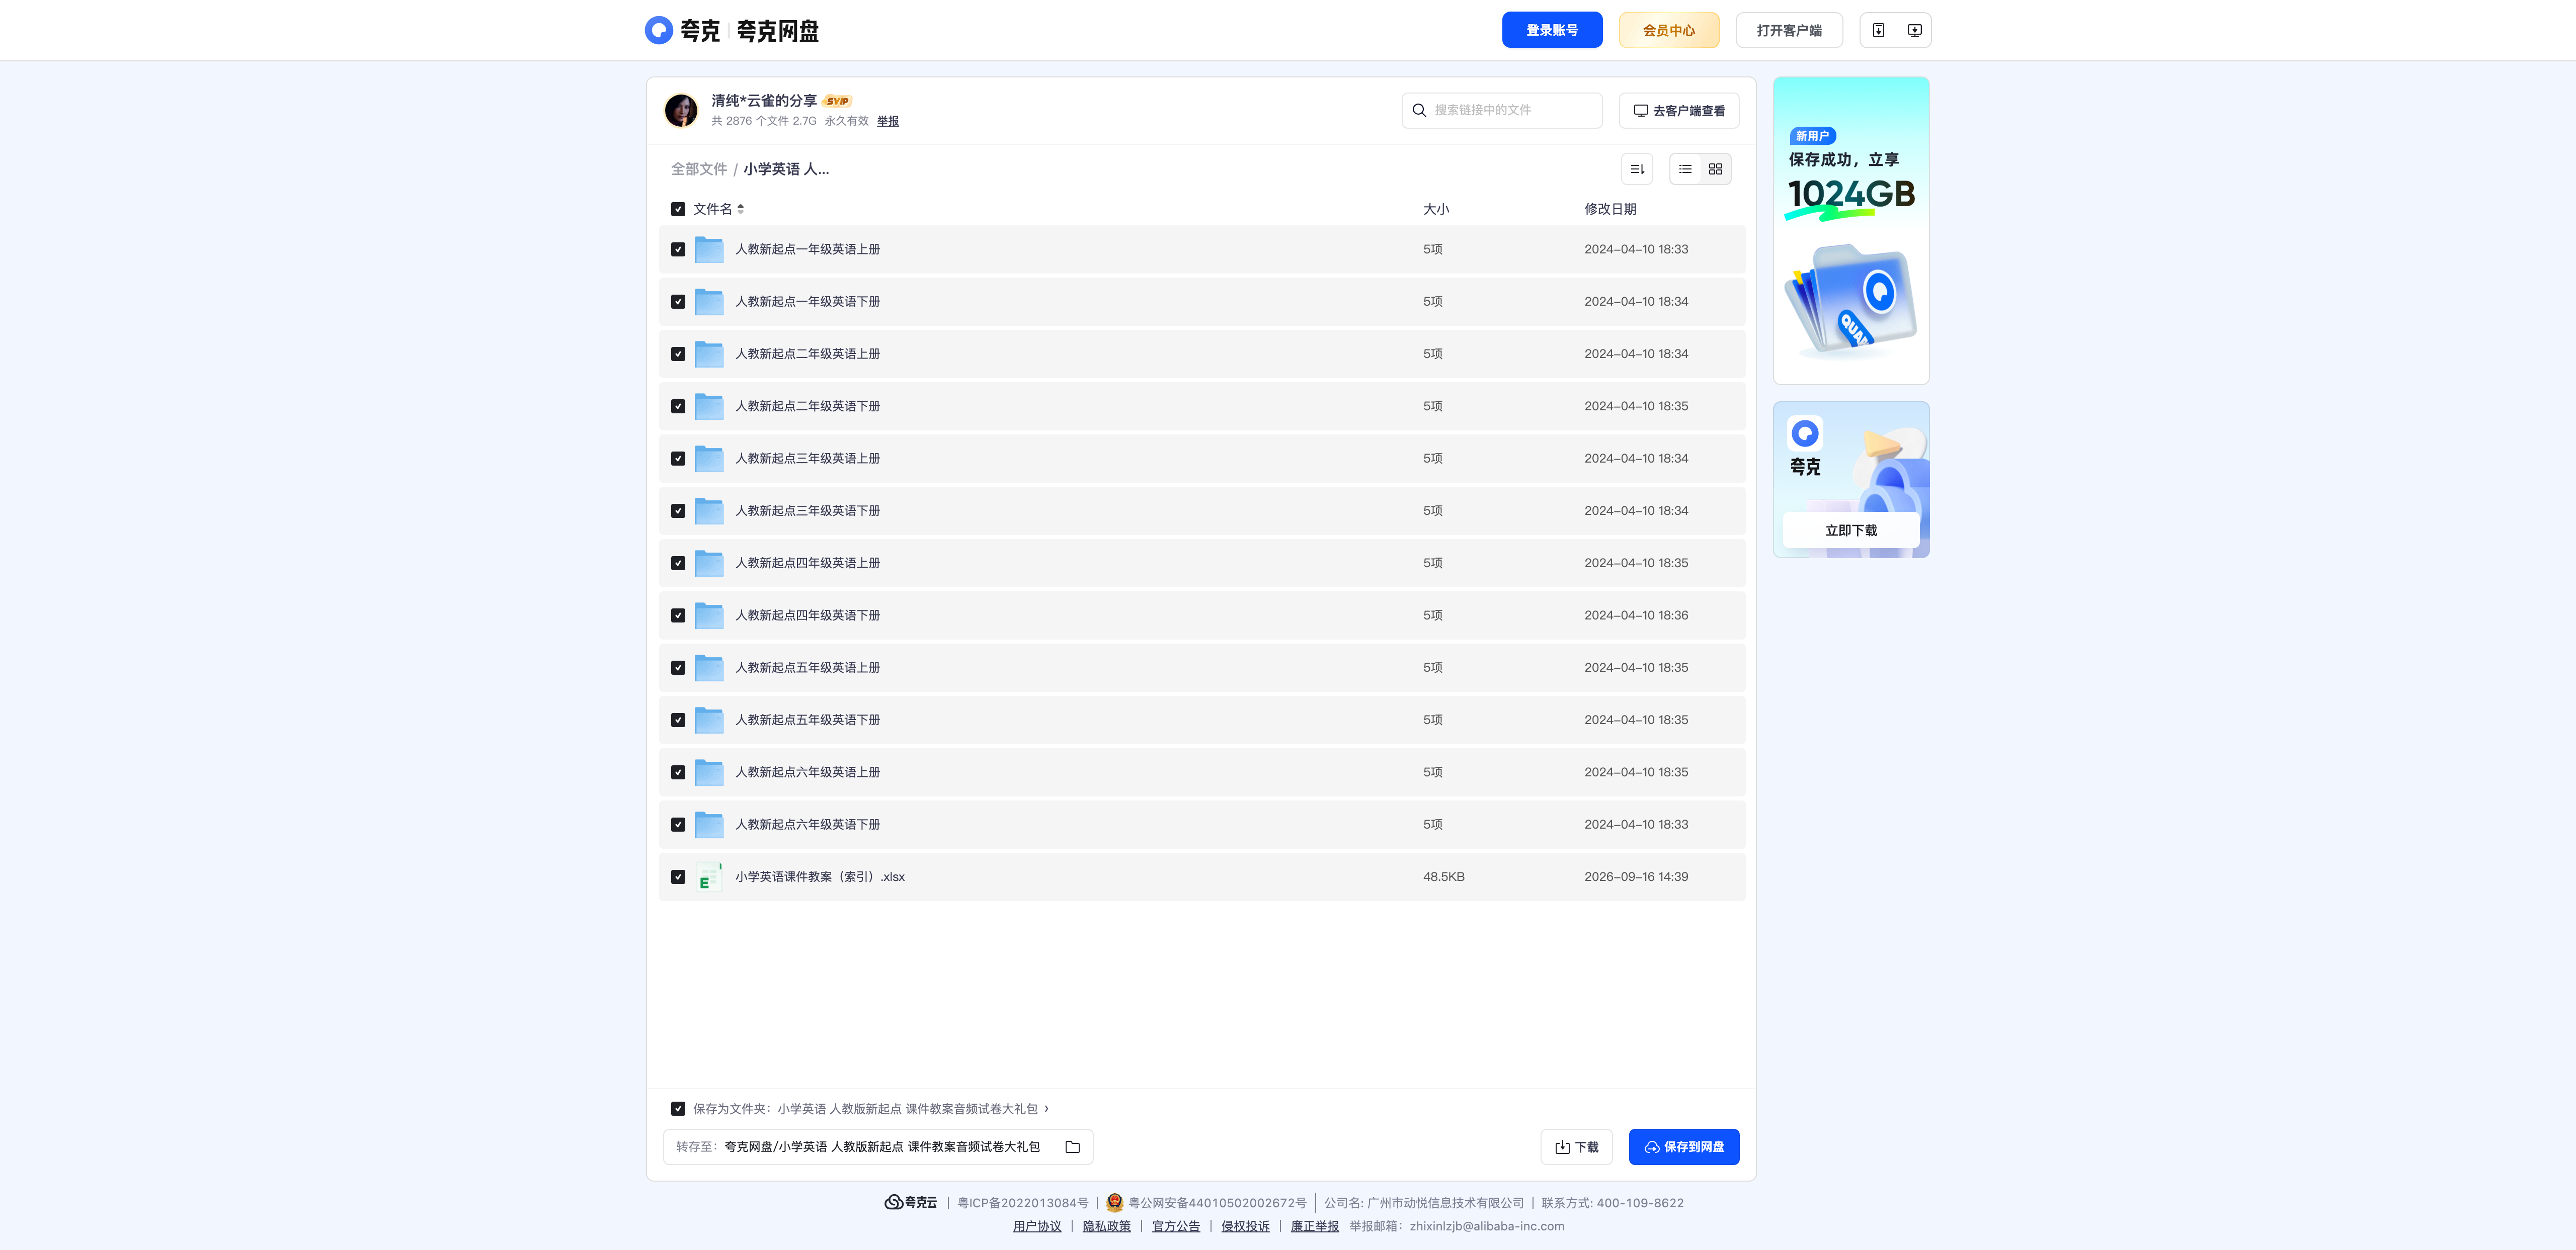
Task: Focus the 搜索链接中的文件 search field
Action: tap(1502, 110)
